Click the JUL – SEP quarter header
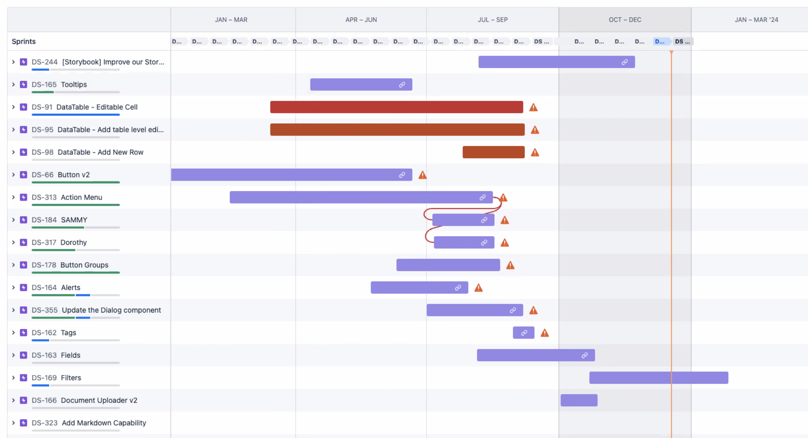Viewport: 808px width, 438px height. pyautogui.click(x=493, y=19)
